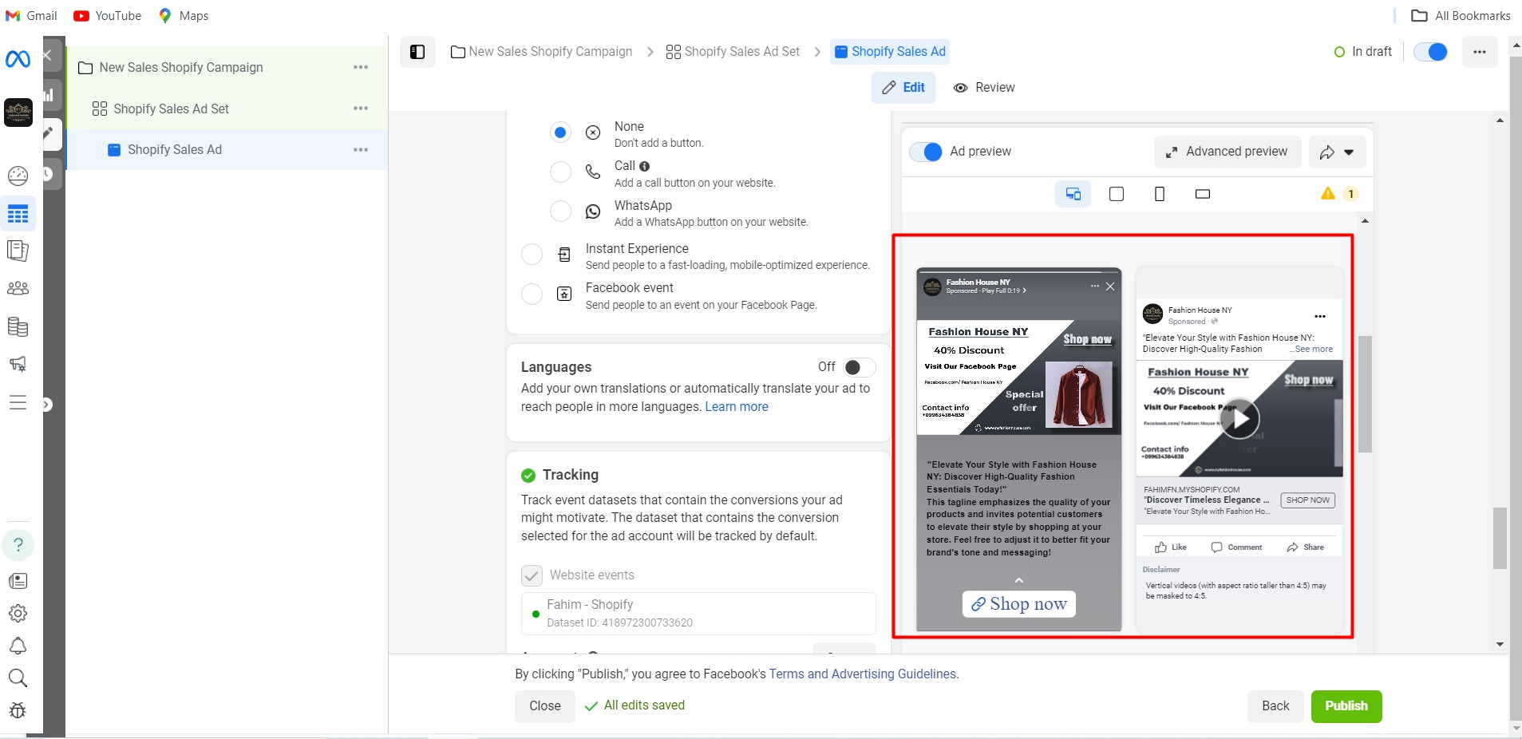Switch to the Review tab
This screenshot has height=739, width=1522.
click(984, 88)
